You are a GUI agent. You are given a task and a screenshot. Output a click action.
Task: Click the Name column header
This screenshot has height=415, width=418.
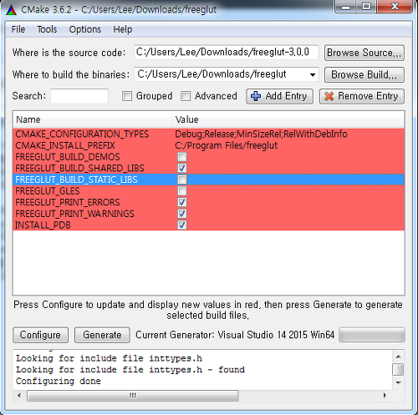pyautogui.click(x=92, y=119)
